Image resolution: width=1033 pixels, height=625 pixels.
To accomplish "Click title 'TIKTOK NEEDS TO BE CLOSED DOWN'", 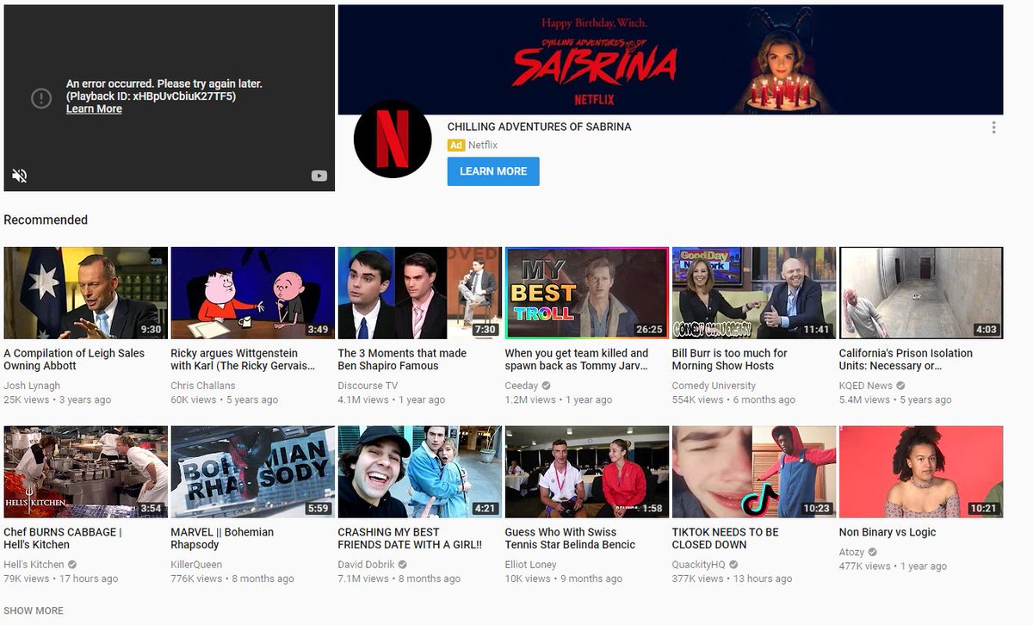I will (725, 538).
